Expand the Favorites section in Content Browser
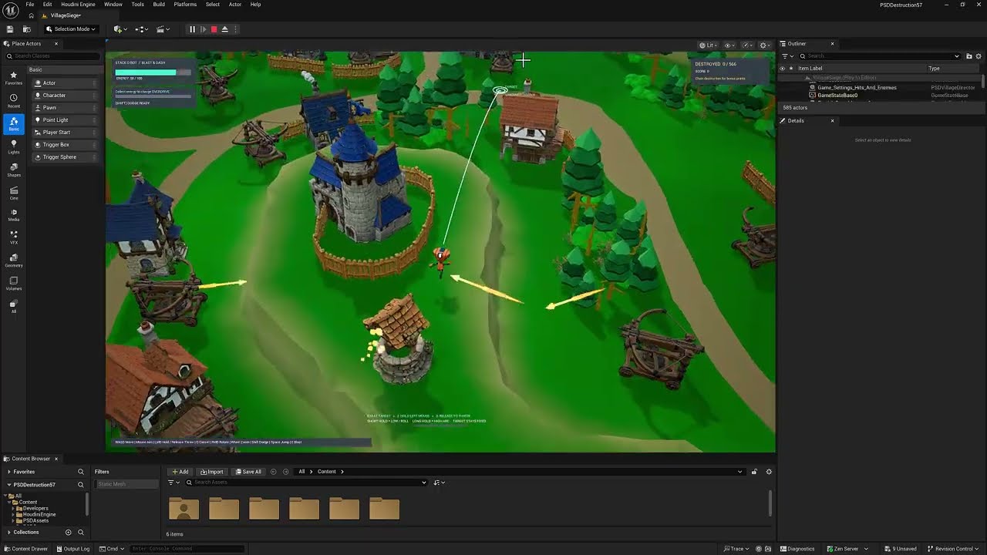Image resolution: width=987 pixels, height=555 pixels. pos(8,472)
